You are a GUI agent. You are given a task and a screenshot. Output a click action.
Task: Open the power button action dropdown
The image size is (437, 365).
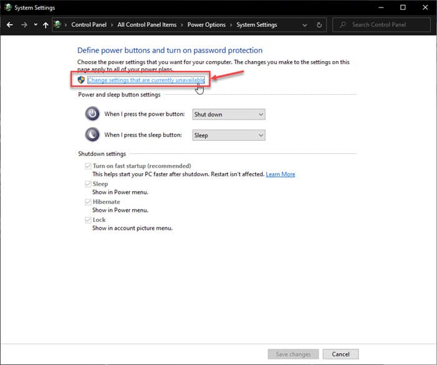[229, 115]
